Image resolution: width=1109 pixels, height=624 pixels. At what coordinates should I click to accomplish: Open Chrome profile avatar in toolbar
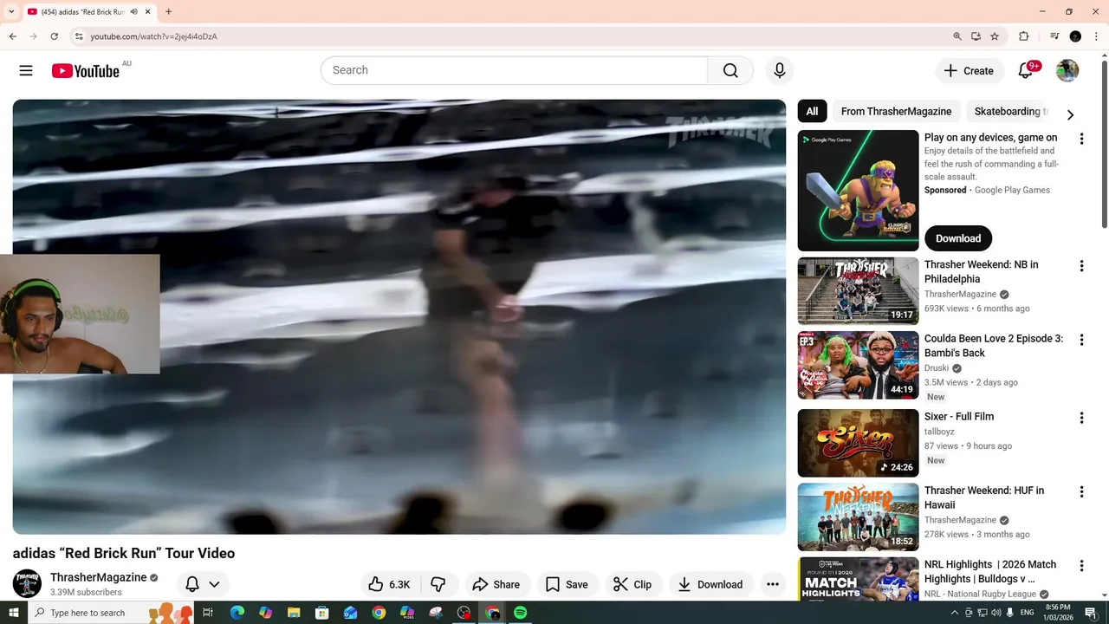tap(1075, 36)
